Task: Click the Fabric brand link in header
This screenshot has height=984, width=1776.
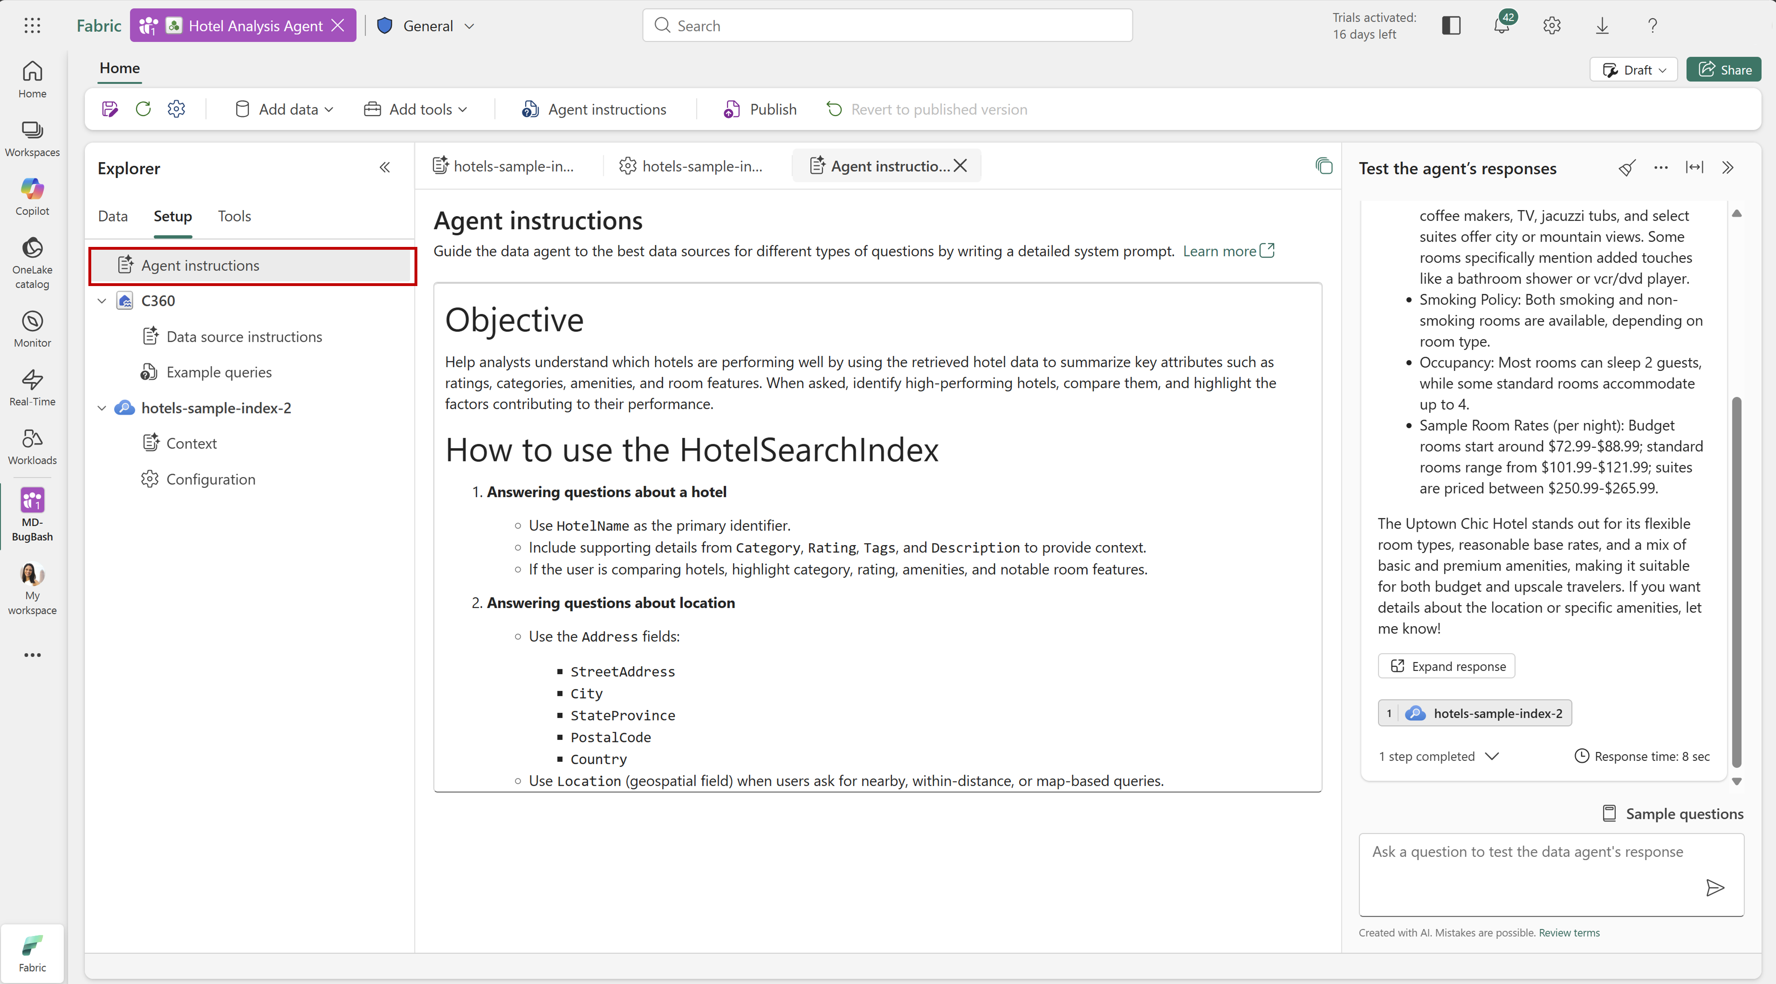Action: 98,25
